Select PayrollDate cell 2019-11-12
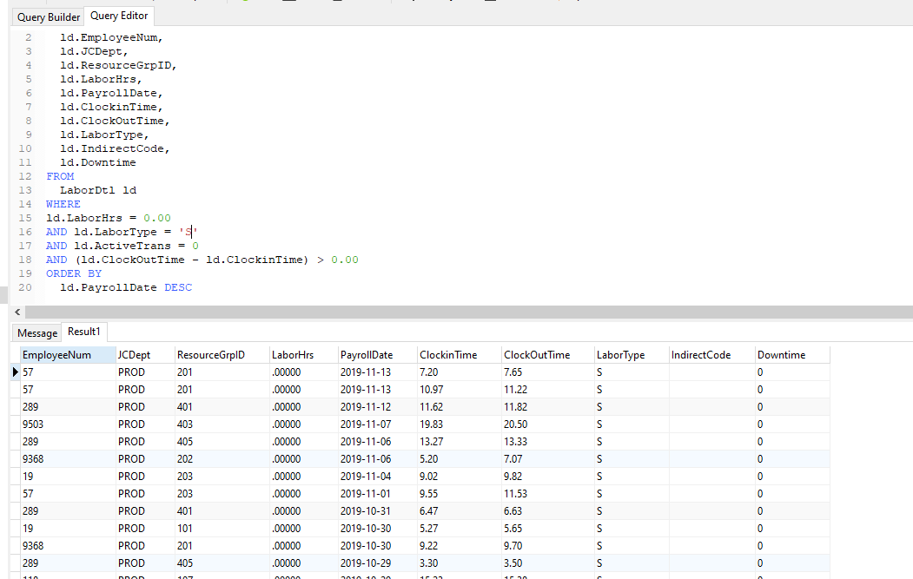913x579 pixels. coord(378,407)
